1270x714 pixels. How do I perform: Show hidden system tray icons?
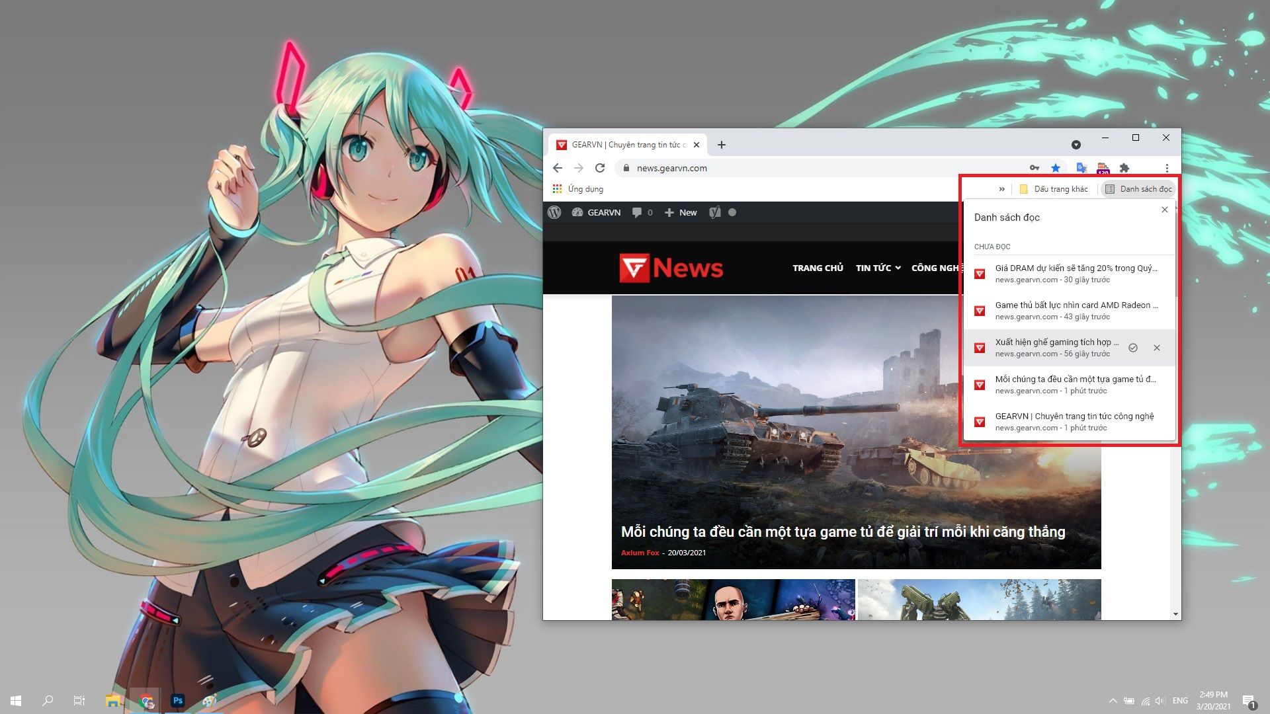[x=1113, y=701]
